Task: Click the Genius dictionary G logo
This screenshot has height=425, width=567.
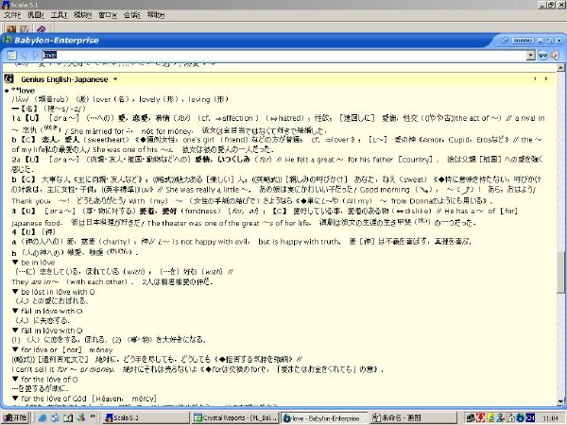Action: point(9,78)
